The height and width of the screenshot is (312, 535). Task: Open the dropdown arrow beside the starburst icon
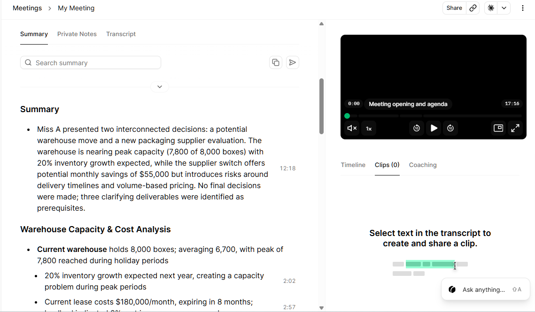click(x=504, y=8)
